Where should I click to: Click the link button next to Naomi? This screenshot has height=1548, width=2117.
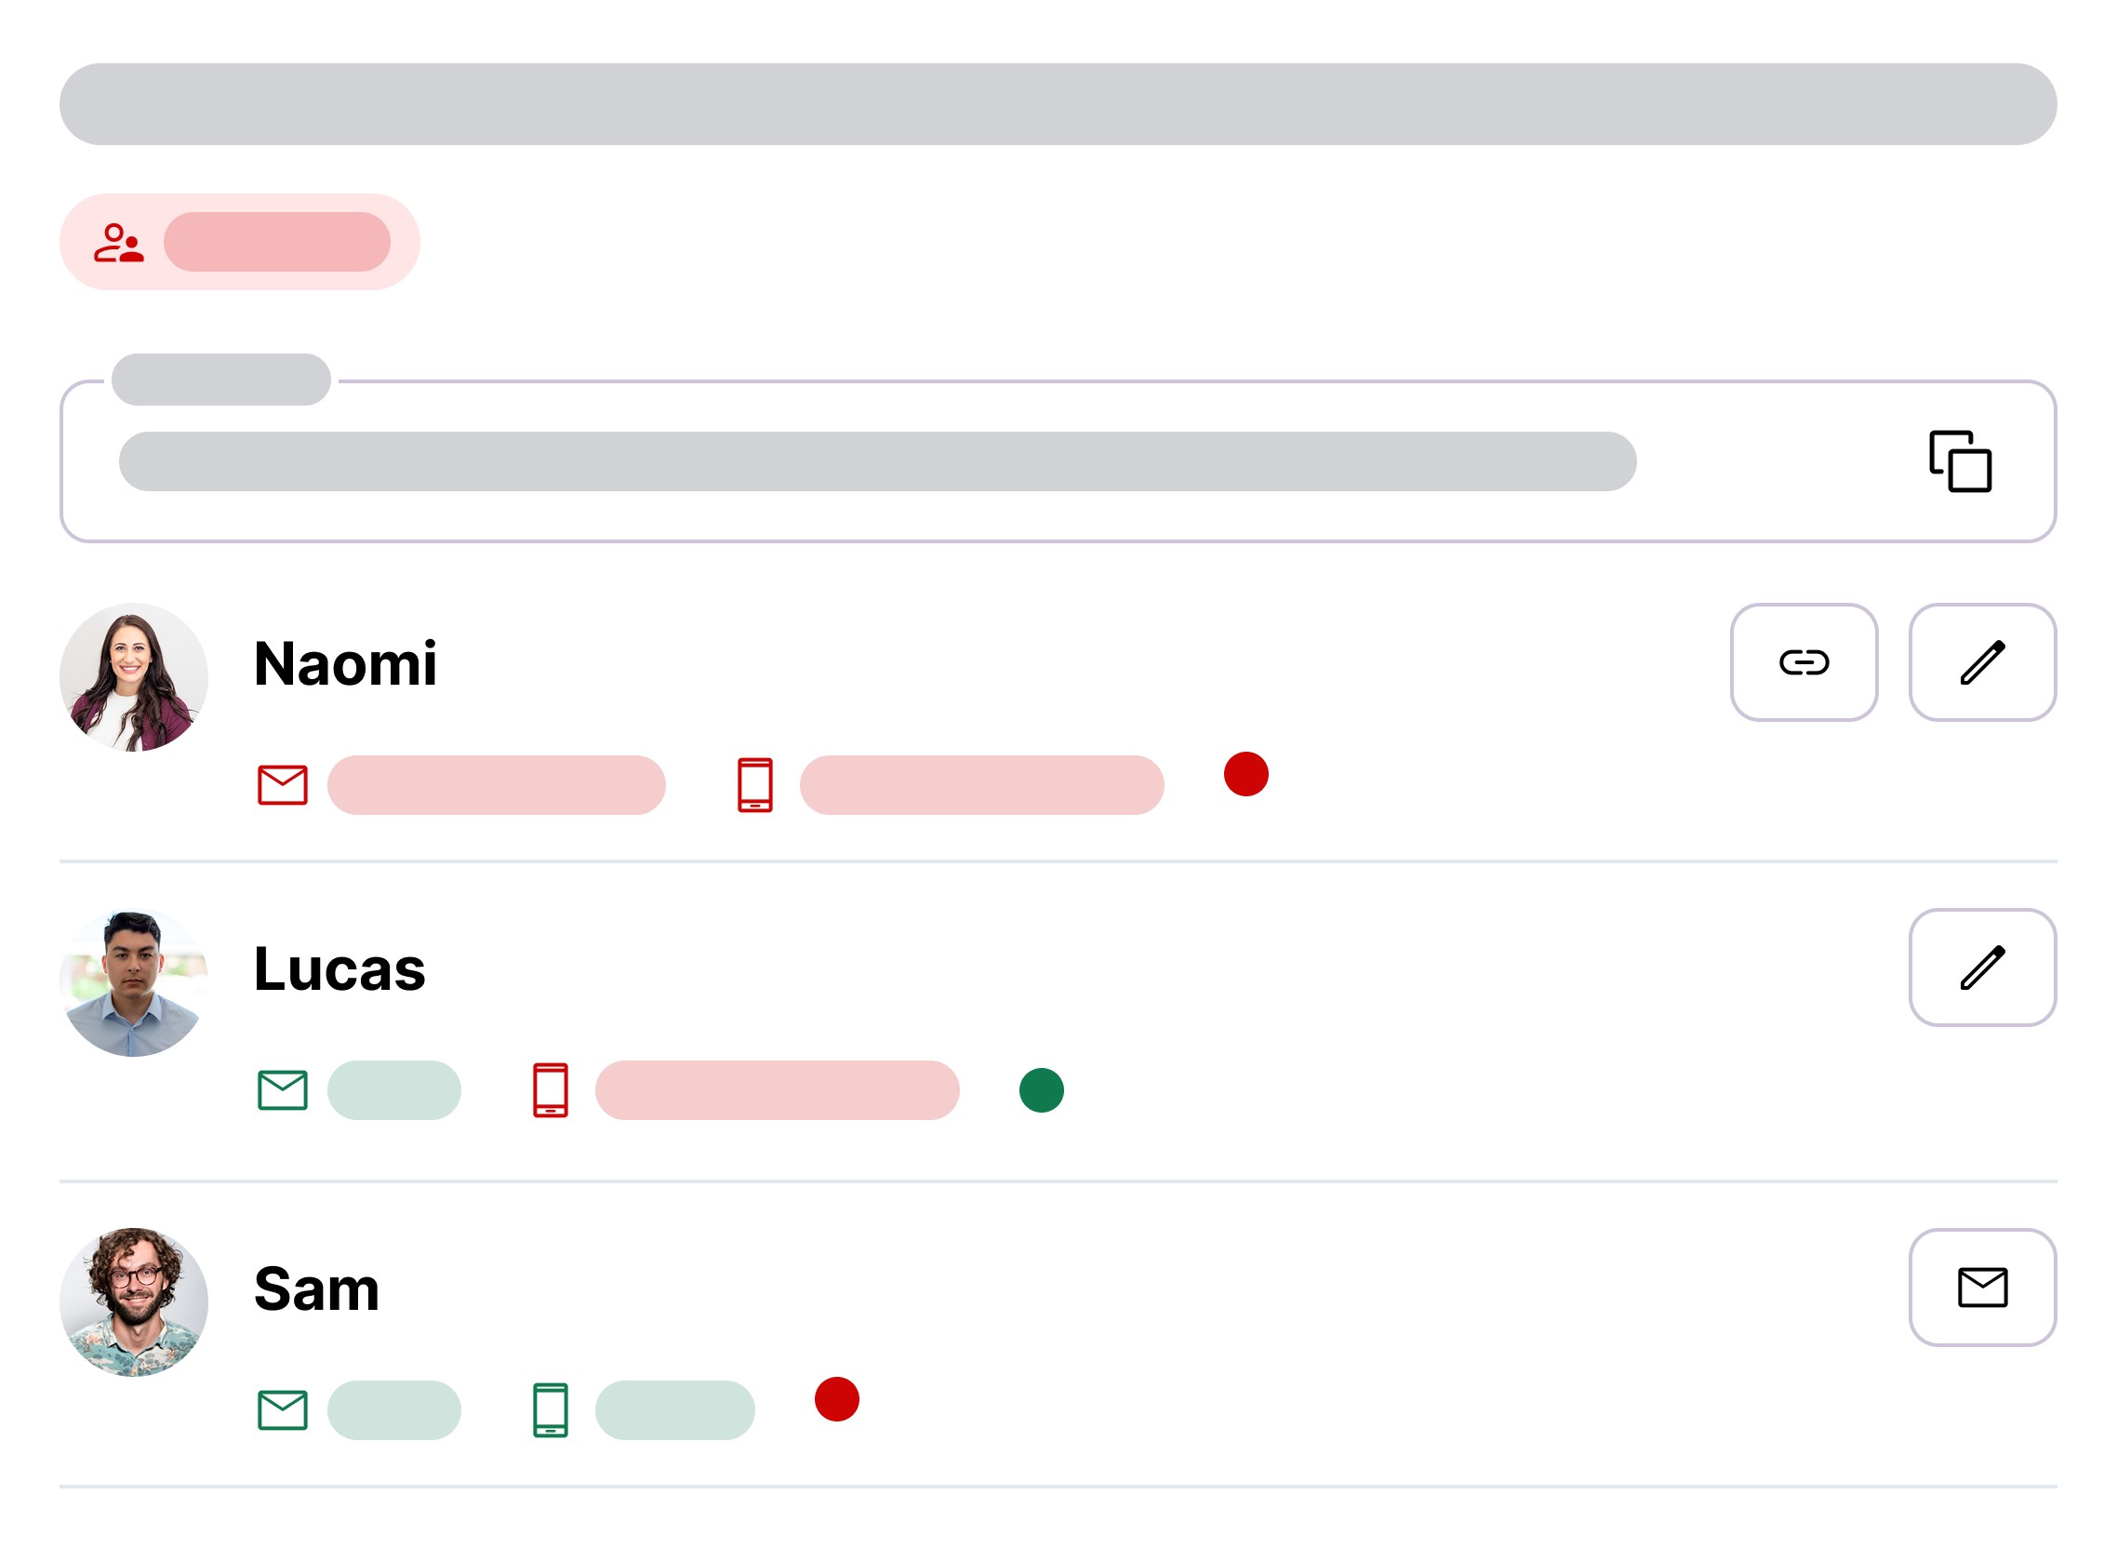pyautogui.click(x=1804, y=662)
